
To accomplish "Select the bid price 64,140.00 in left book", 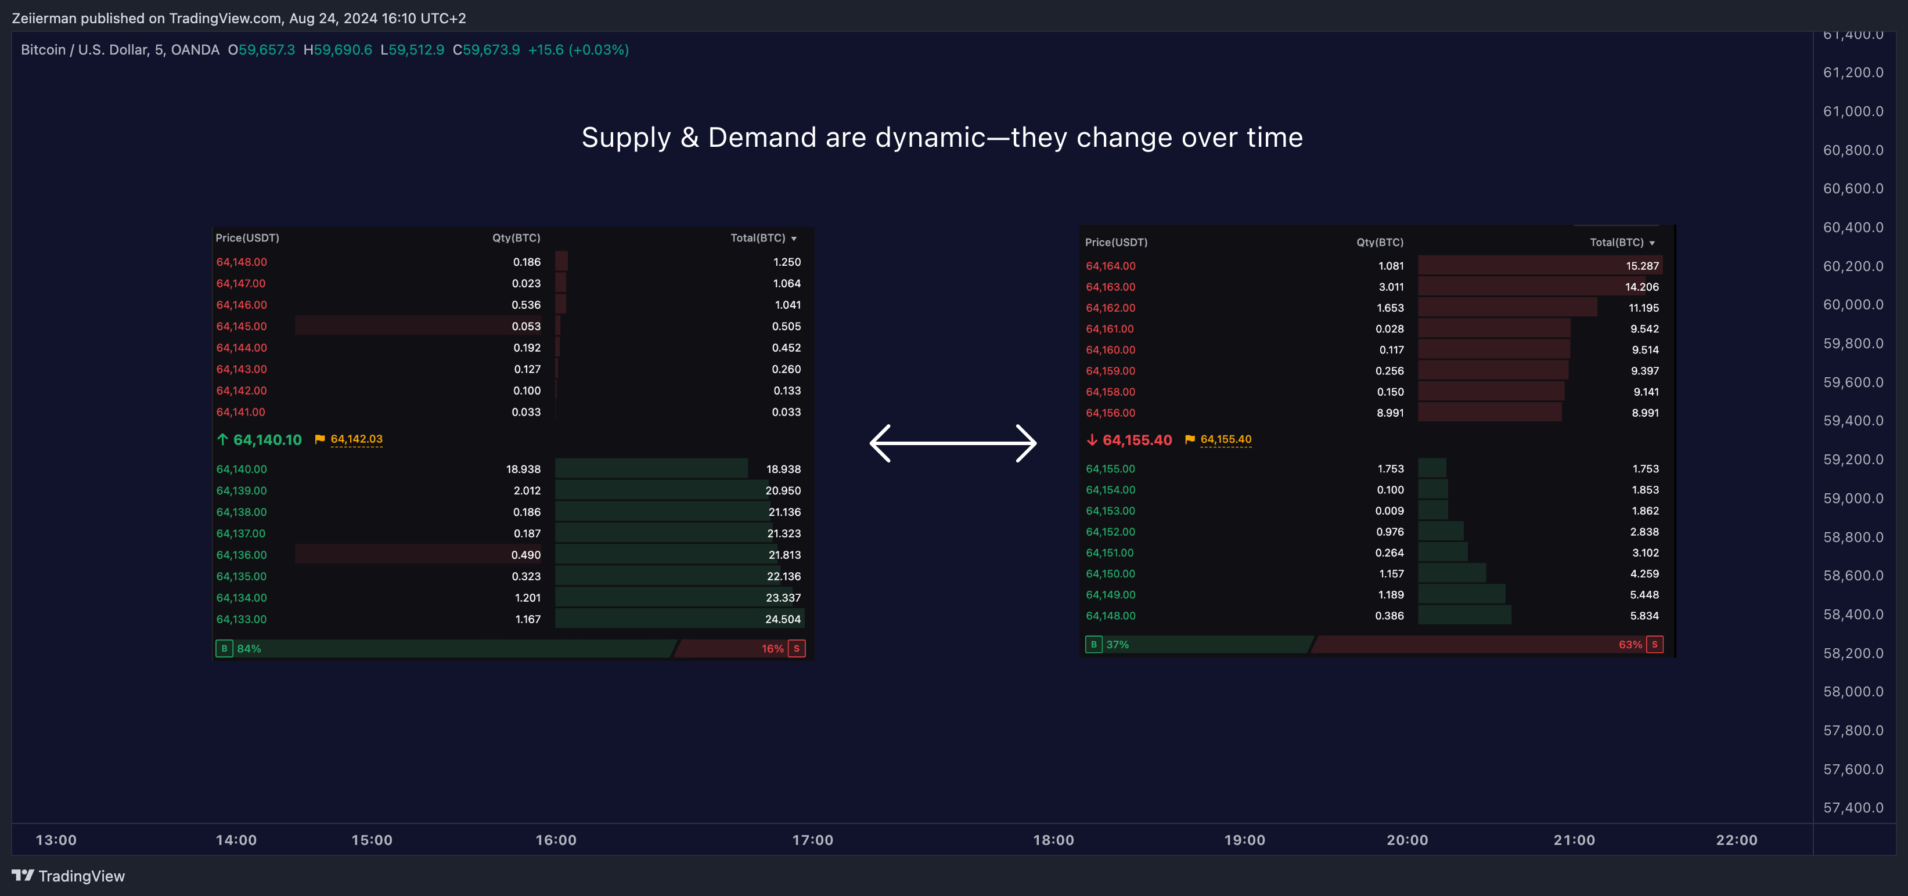I will tap(242, 469).
